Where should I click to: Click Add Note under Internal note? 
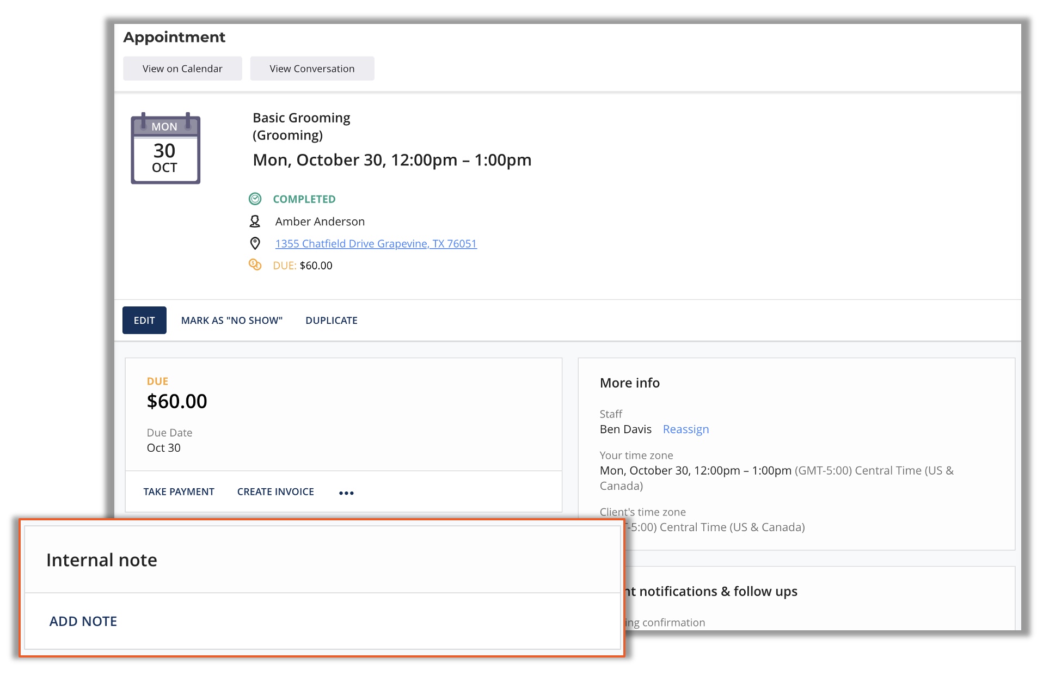point(83,622)
